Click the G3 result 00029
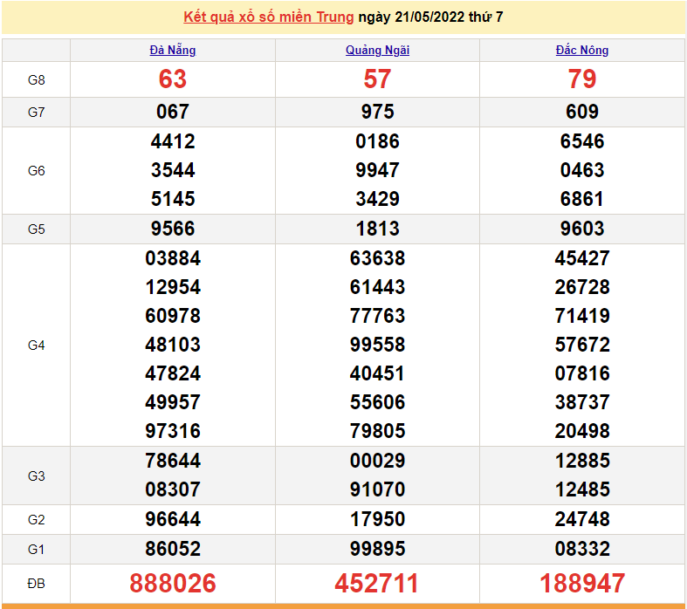This screenshot has height=609, width=687. [x=377, y=461]
